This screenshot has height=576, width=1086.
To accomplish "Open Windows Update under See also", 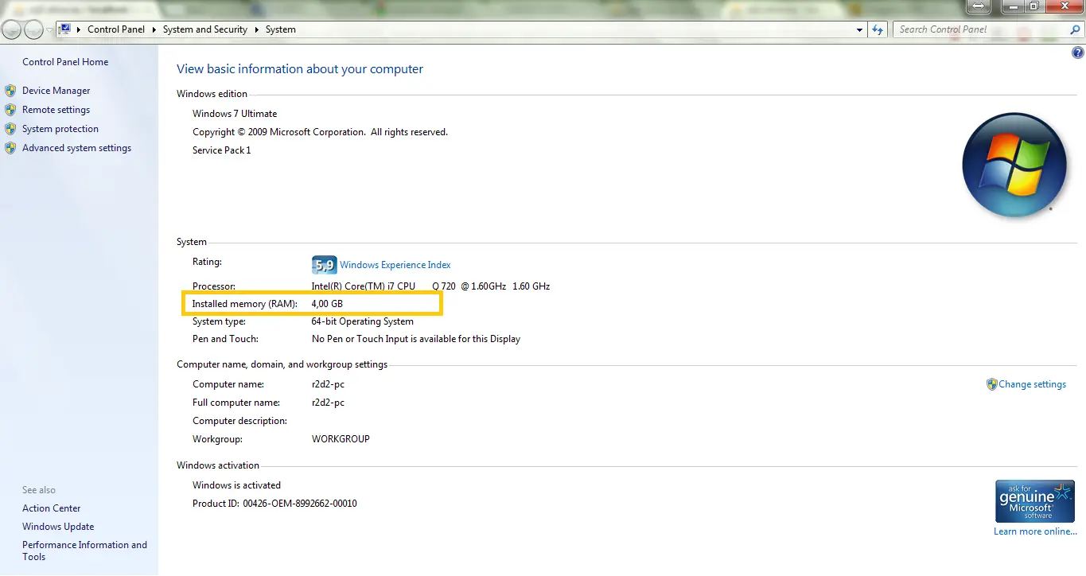I will [58, 527].
